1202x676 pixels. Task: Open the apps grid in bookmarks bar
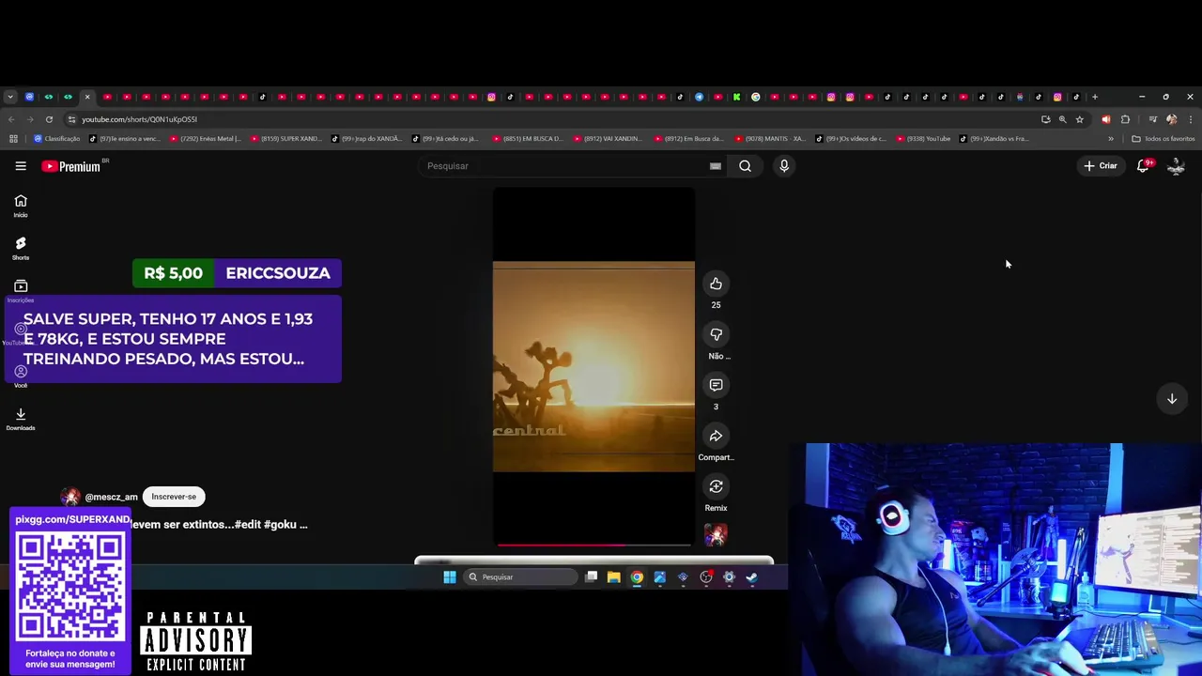(13, 139)
